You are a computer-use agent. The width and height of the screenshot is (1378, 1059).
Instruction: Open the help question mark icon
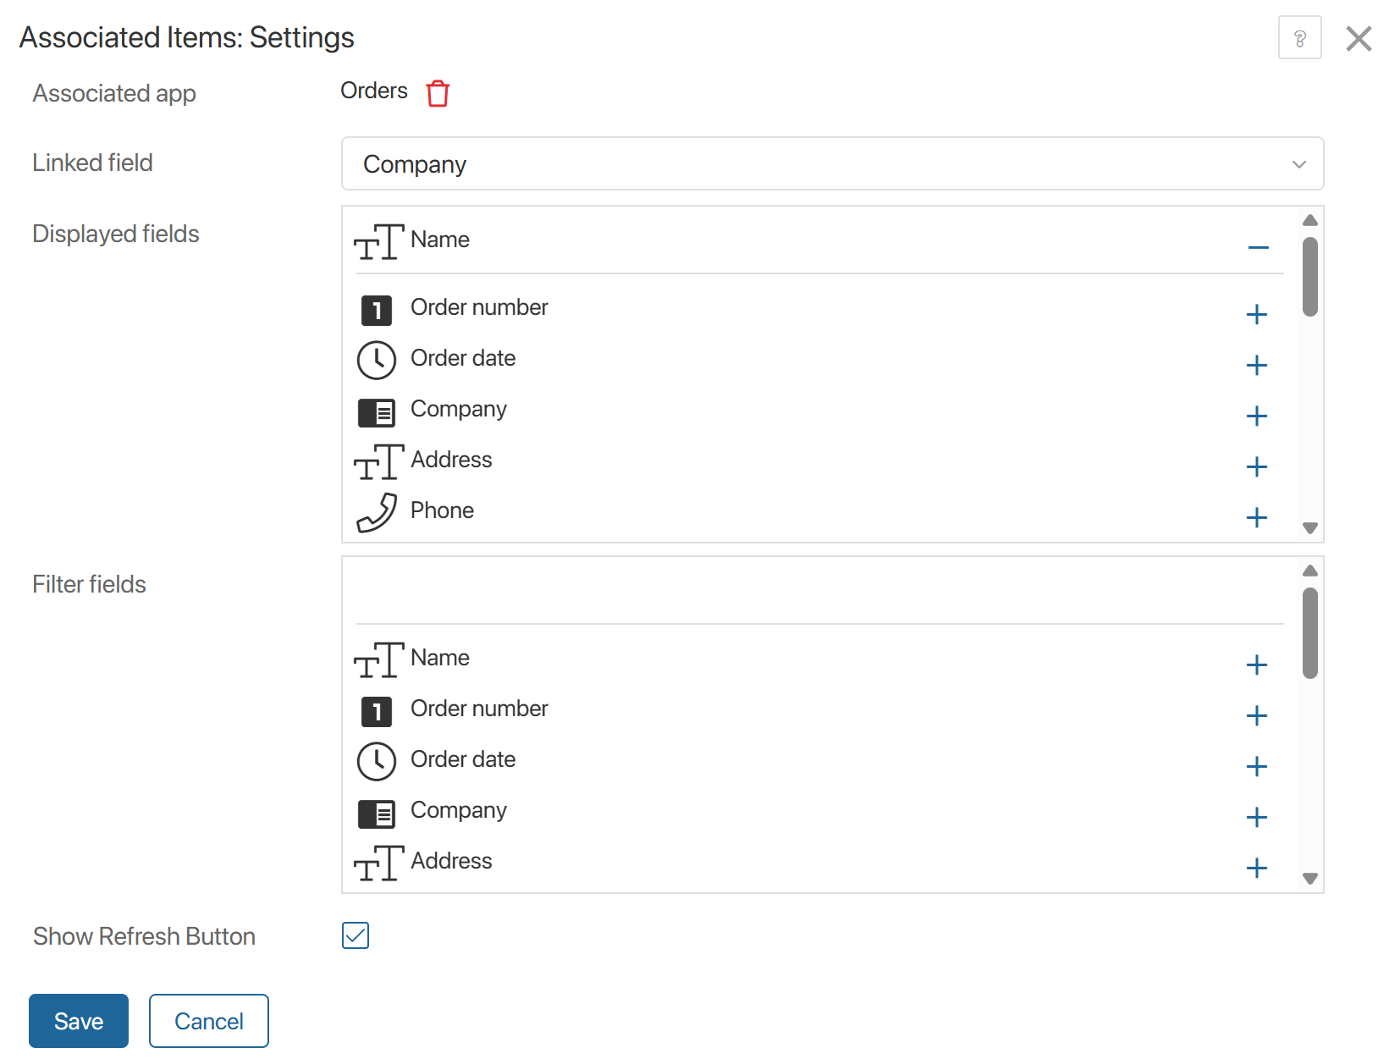point(1299,38)
